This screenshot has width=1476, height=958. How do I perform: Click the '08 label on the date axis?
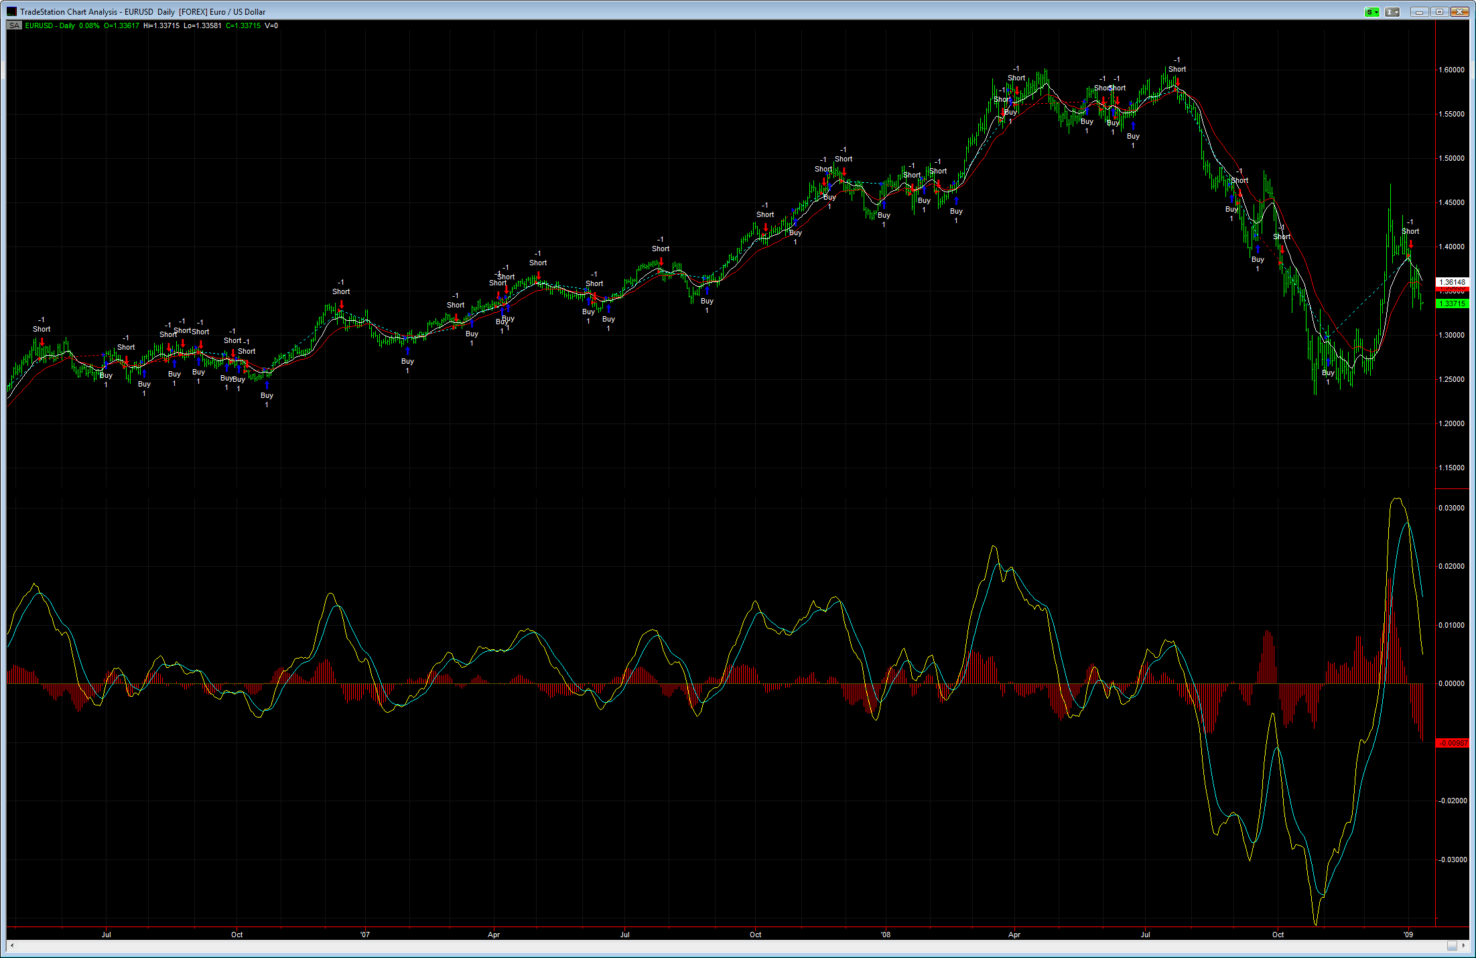885,935
